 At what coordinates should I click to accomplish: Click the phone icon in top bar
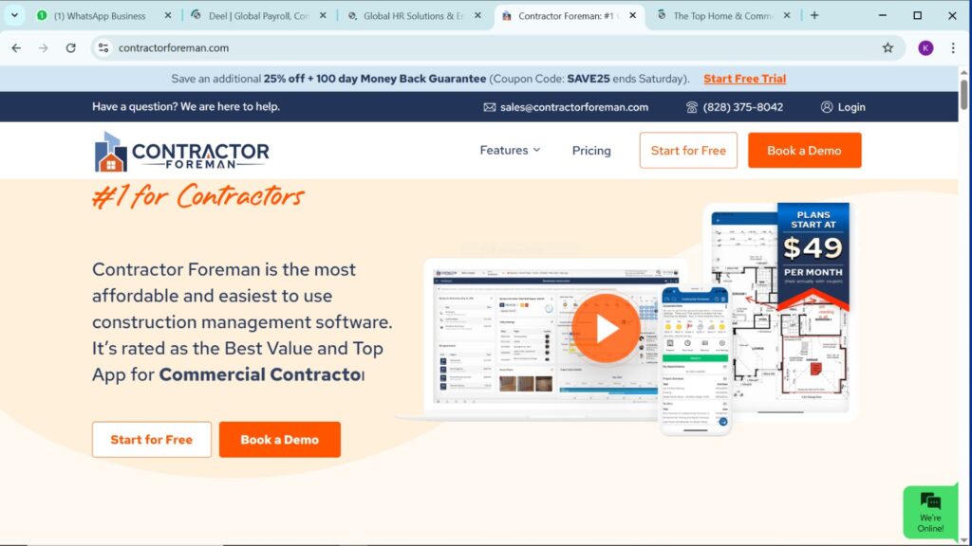point(692,107)
